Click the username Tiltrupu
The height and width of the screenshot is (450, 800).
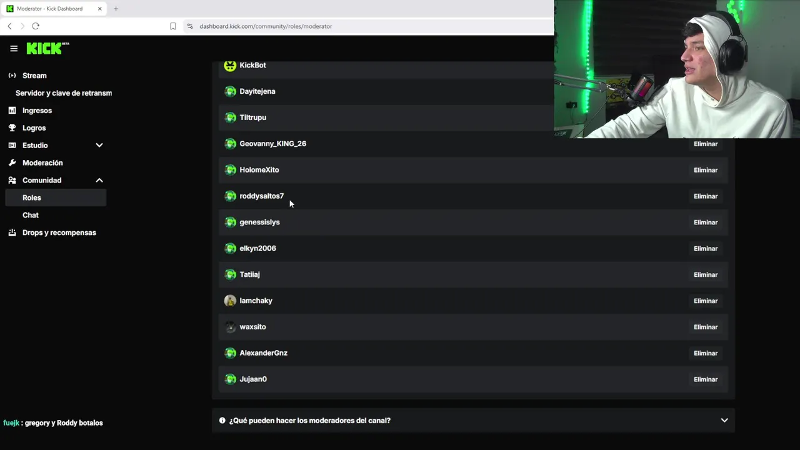click(x=252, y=118)
